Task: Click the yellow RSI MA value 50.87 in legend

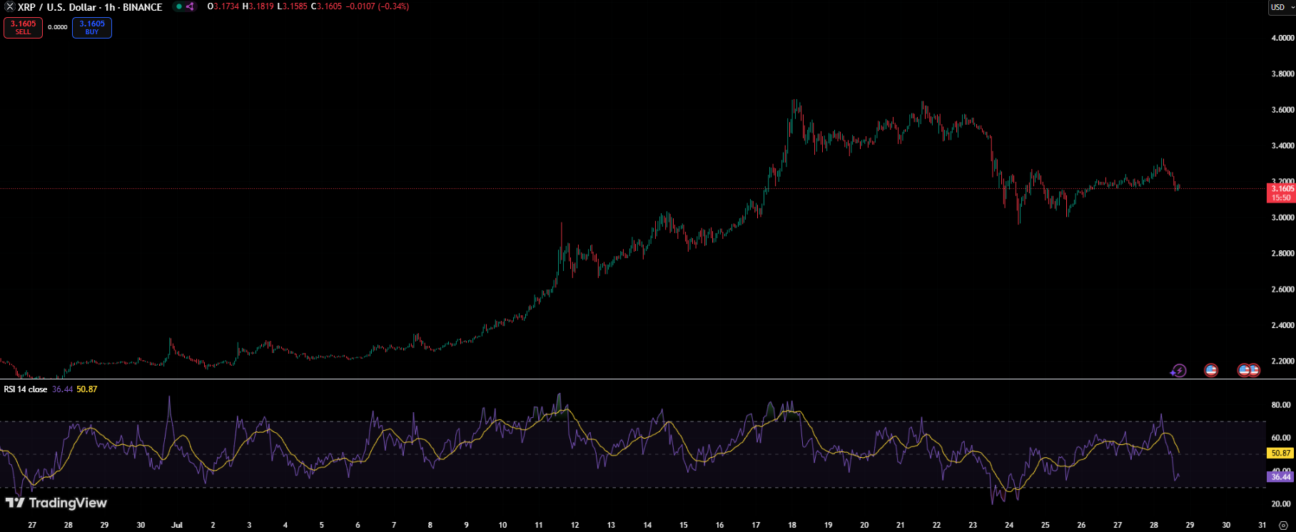Action: (87, 389)
